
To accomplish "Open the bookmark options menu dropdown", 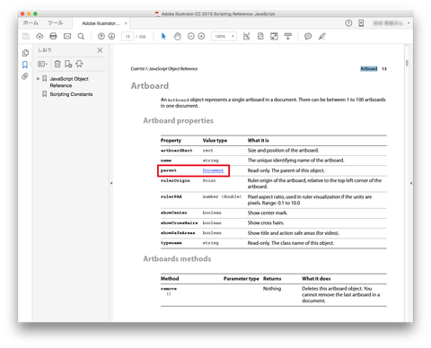I will [x=42, y=64].
